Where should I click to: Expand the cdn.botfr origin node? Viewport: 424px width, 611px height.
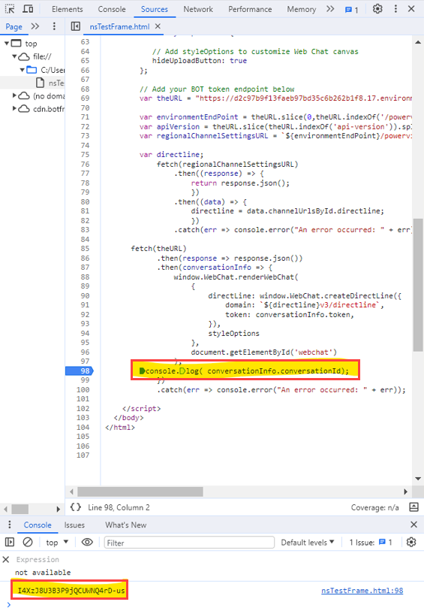point(14,108)
